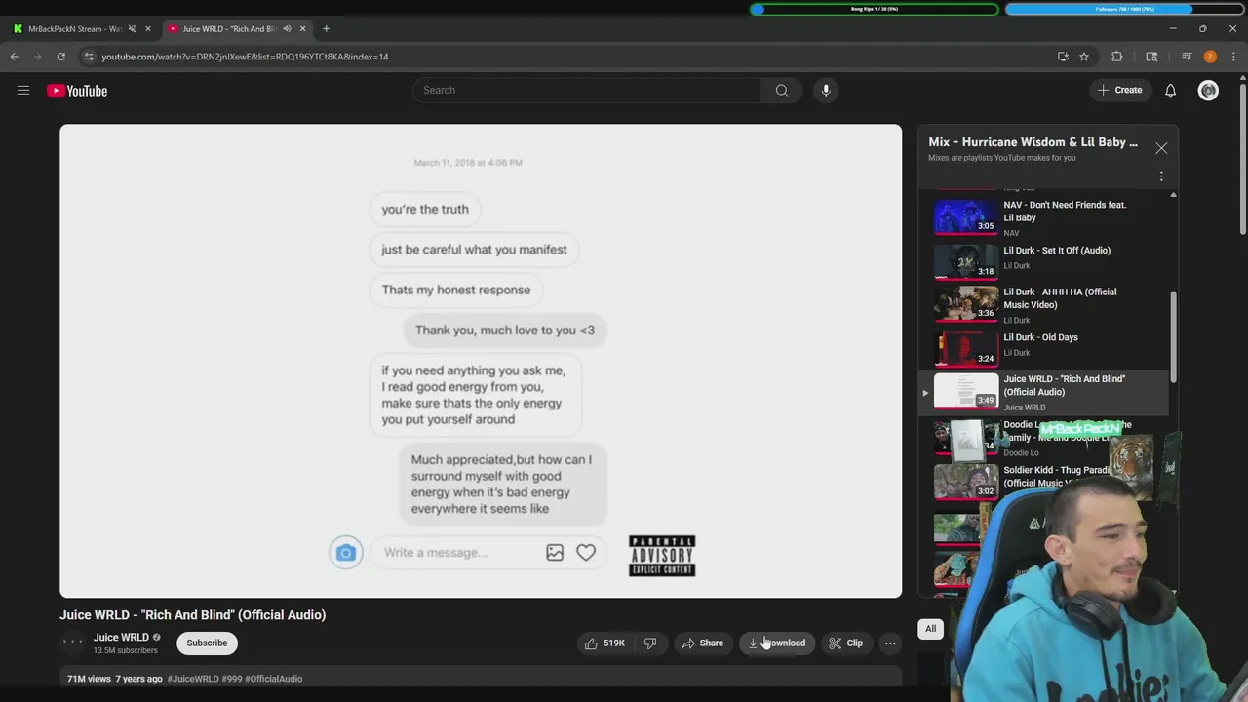Click the AHHH HA thumbnail 3:36
1248x702 pixels.
[966, 303]
